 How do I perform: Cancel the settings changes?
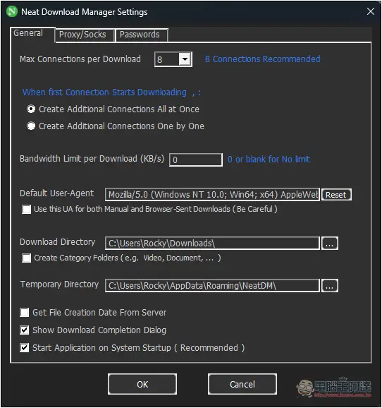pos(242,384)
